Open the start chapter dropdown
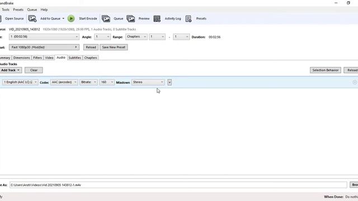Viewport: 358px width, 201px height. [157, 37]
